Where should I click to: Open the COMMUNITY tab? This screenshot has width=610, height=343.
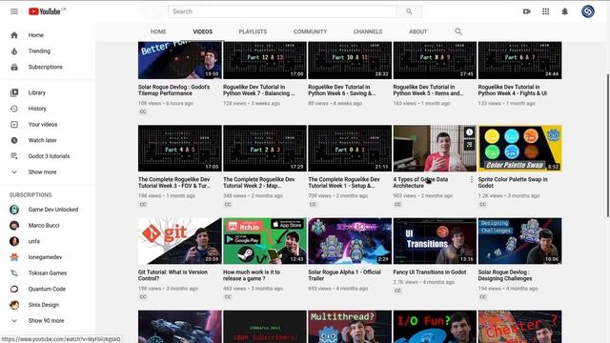coord(310,31)
